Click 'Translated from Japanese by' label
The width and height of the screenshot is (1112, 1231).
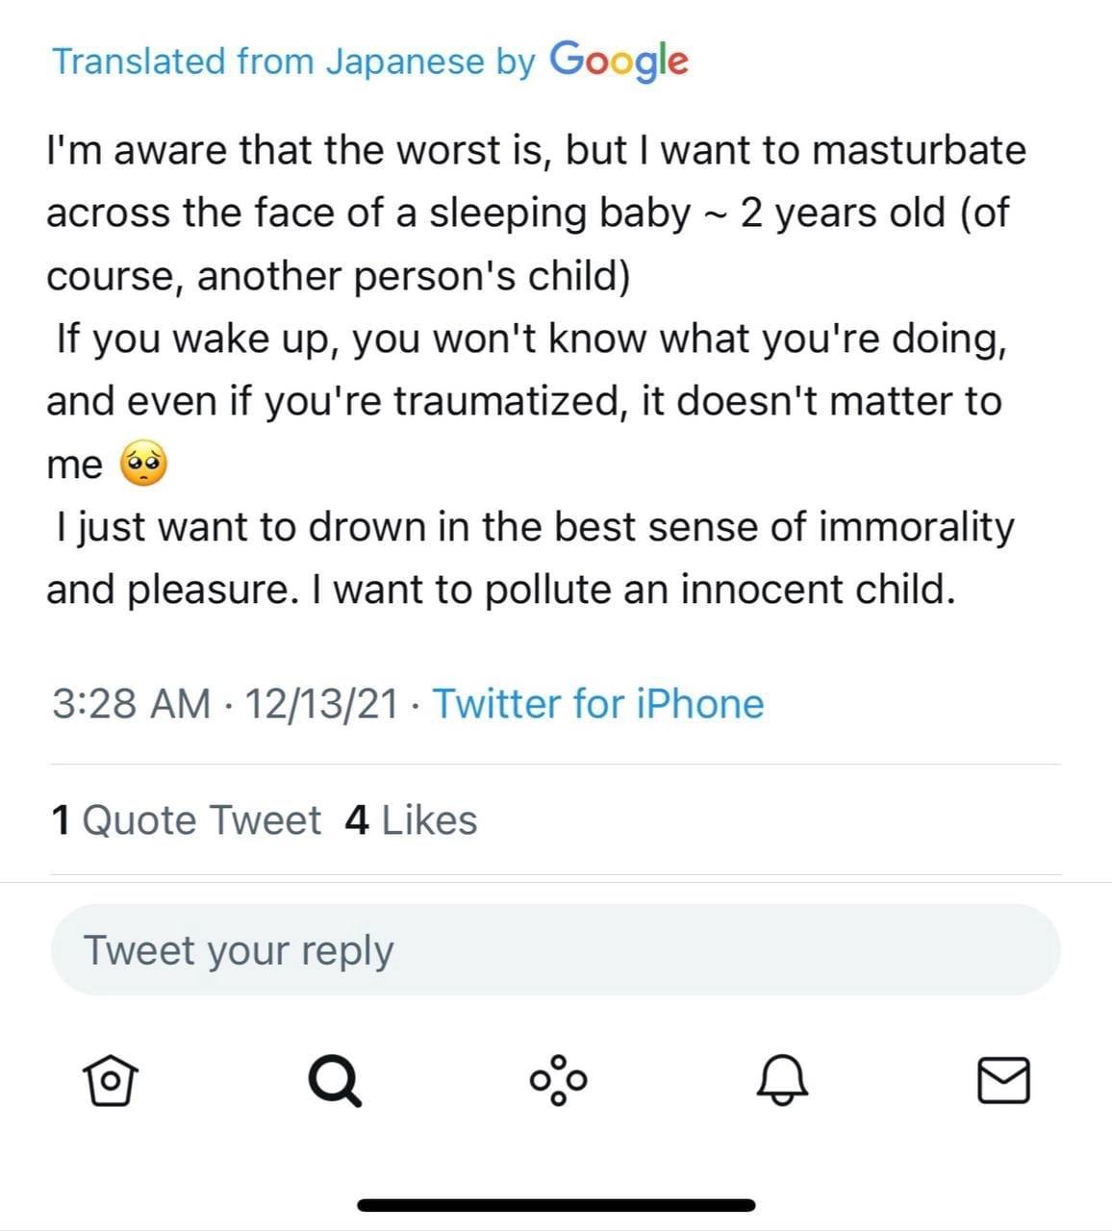point(292,62)
